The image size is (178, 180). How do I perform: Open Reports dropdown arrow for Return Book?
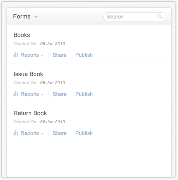(x=42, y=134)
